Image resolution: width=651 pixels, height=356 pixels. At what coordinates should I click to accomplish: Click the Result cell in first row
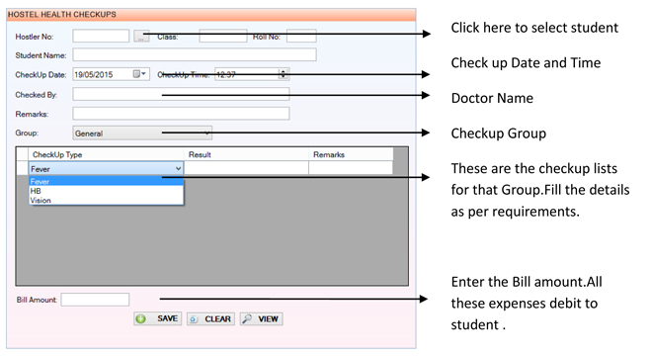[x=247, y=168]
